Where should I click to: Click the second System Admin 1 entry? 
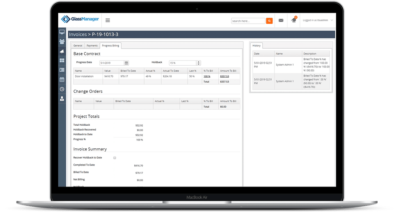coord(285,81)
